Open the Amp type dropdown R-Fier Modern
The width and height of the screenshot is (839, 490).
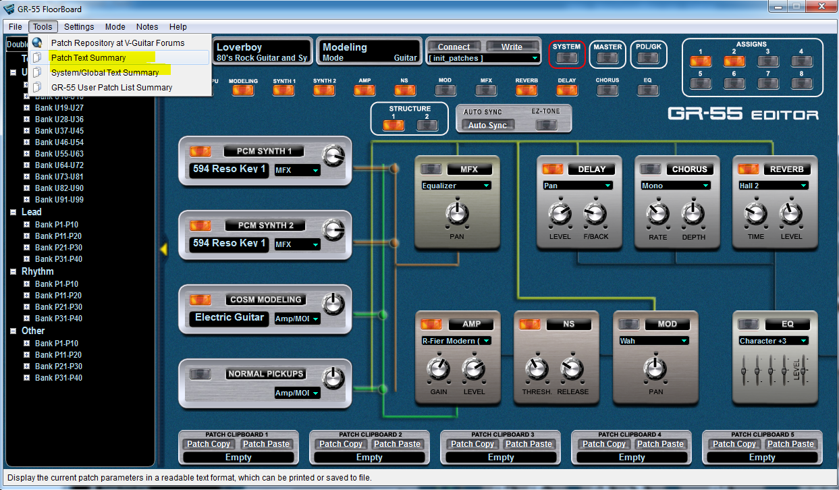coord(456,341)
